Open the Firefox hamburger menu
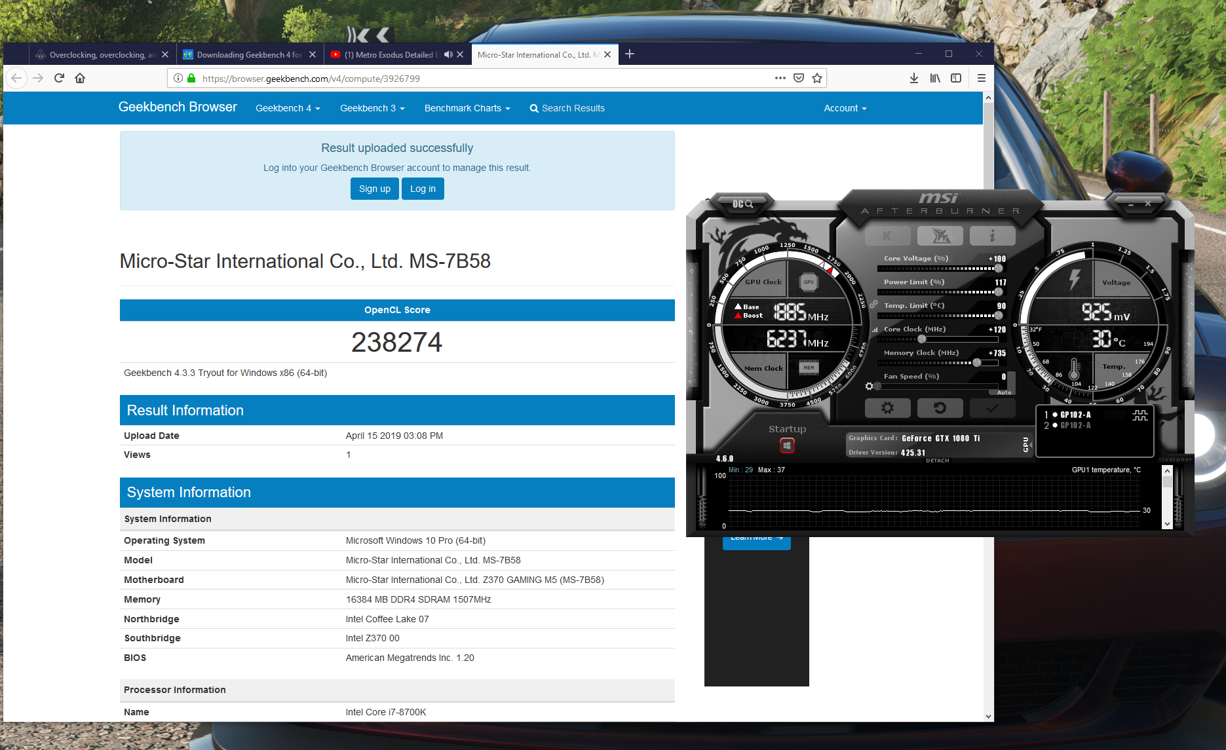 pyautogui.click(x=981, y=78)
